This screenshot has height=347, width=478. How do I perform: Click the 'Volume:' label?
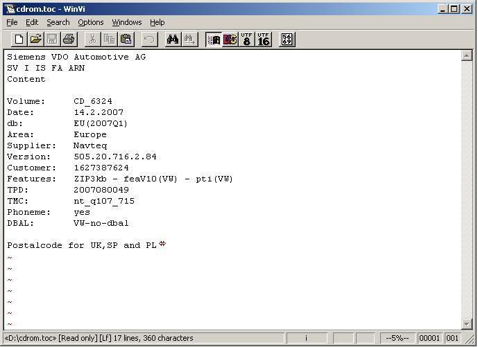(26, 101)
